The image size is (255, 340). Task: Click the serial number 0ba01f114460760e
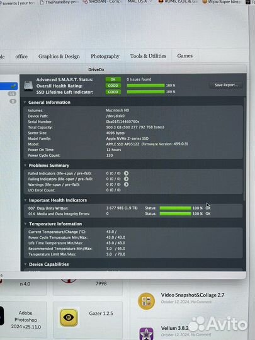pos(123,122)
